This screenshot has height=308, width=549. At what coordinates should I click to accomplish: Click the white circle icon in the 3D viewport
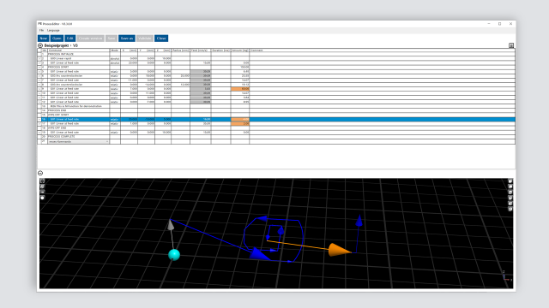tap(42, 198)
